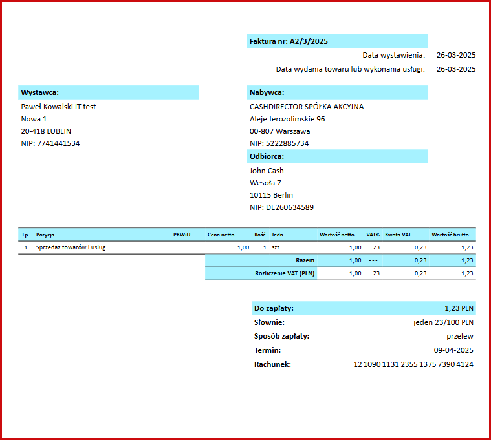Click the 'VAT%' column header

[x=373, y=235]
